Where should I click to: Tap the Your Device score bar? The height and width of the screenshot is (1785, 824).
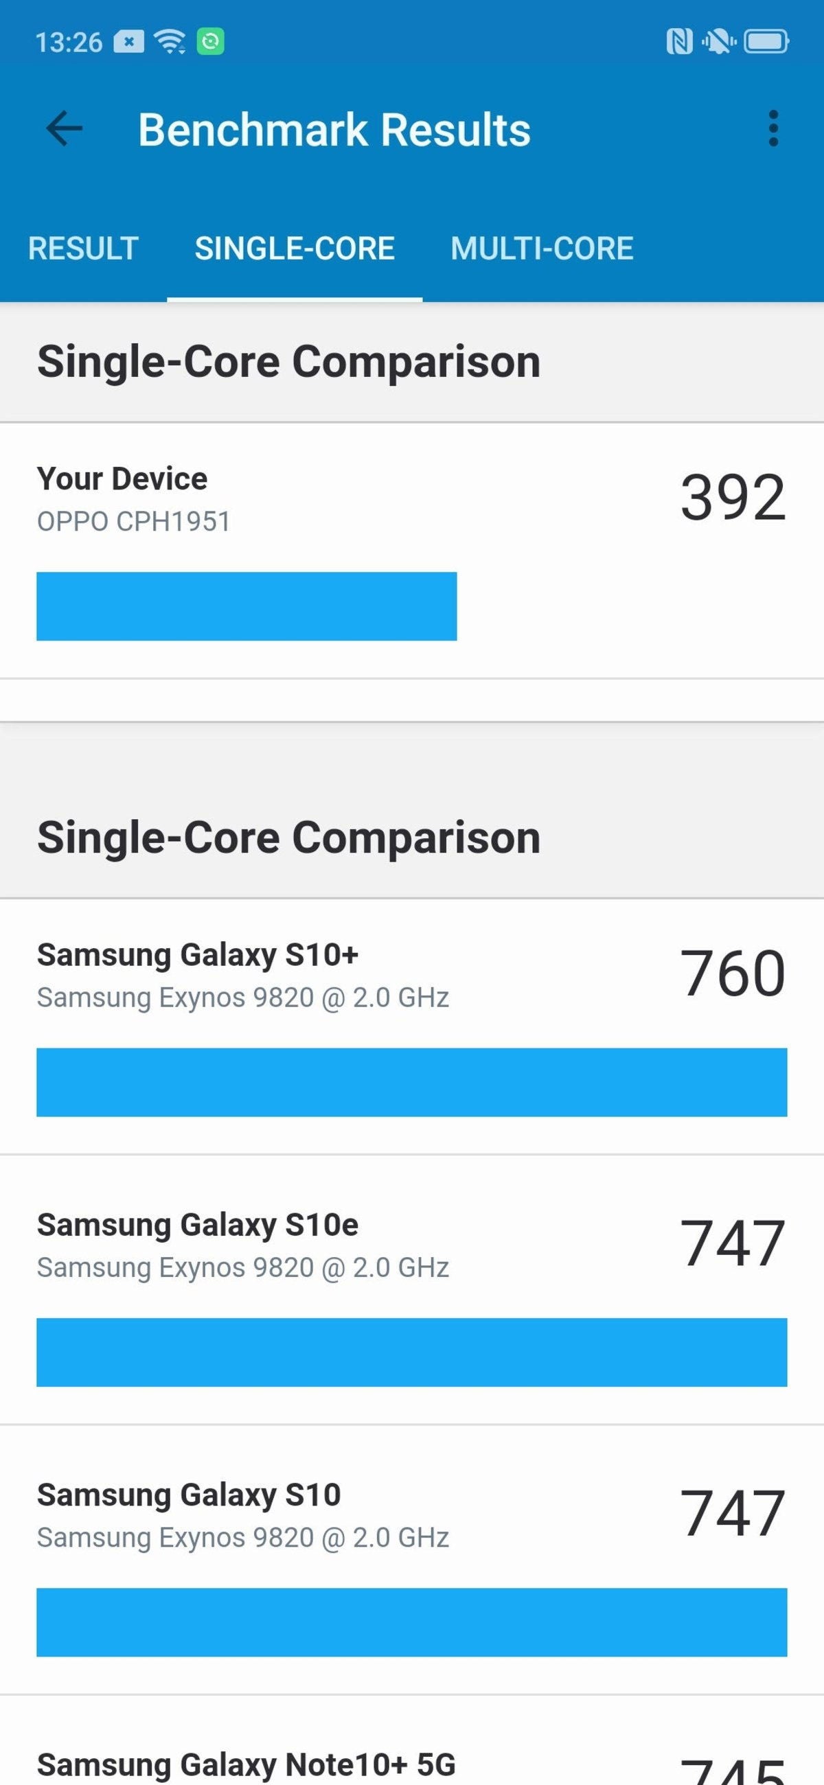tap(247, 606)
